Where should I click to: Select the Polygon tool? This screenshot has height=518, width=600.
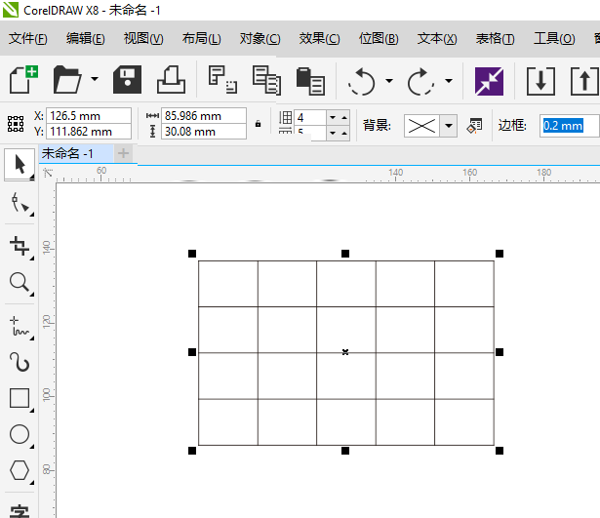19,470
